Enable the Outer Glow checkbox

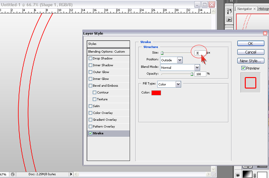point(90,72)
